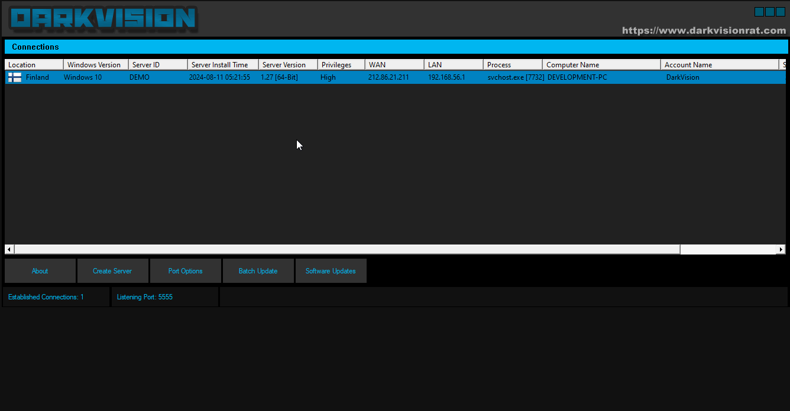Open the darkvisionrat.com website link
Image resolution: width=790 pixels, height=411 pixels.
point(704,30)
